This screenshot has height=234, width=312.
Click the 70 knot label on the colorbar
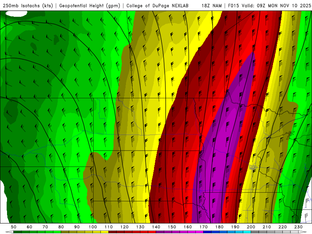(x=45, y=227)
